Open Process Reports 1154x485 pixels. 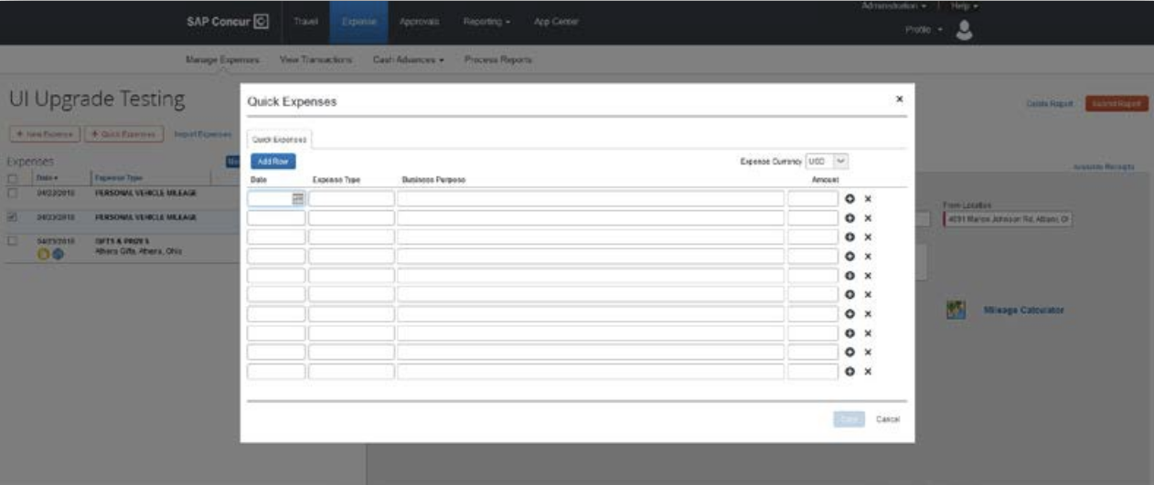pyautogui.click(x=498, y=59)
